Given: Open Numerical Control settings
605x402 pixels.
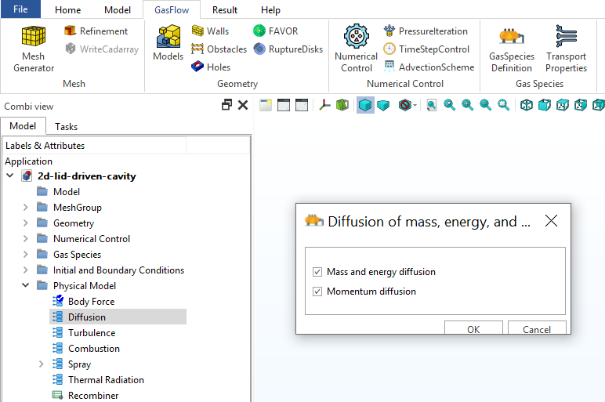Looking at the screenshot, I should coord(356,49).
